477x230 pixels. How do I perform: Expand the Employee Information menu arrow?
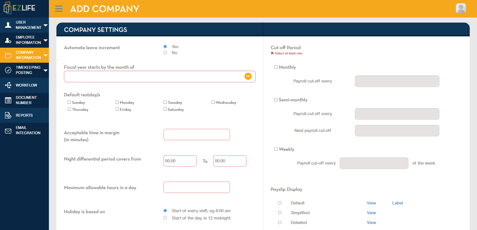point(46,40)
